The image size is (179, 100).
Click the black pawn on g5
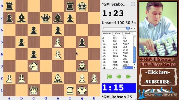click(82, 42)
